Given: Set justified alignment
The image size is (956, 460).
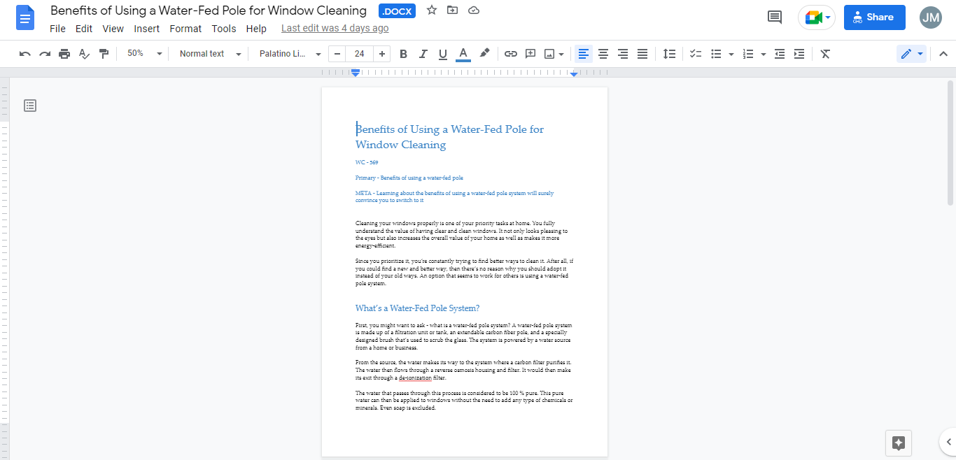Looking at the screenshot, I should [x=642, y=54].
